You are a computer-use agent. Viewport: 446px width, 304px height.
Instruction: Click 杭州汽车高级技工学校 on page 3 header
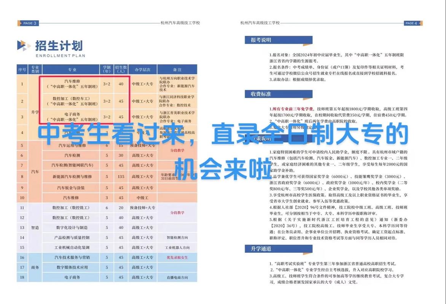pyautogui.click(x=180, y=23)
